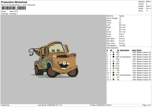
Task: Select the EndX value '0.00 in'
Action: [x=121, y=34]
